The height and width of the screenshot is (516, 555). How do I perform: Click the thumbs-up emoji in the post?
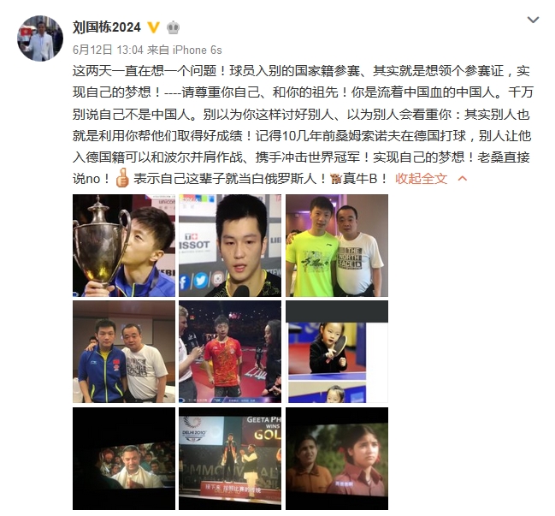coord(122,177)
